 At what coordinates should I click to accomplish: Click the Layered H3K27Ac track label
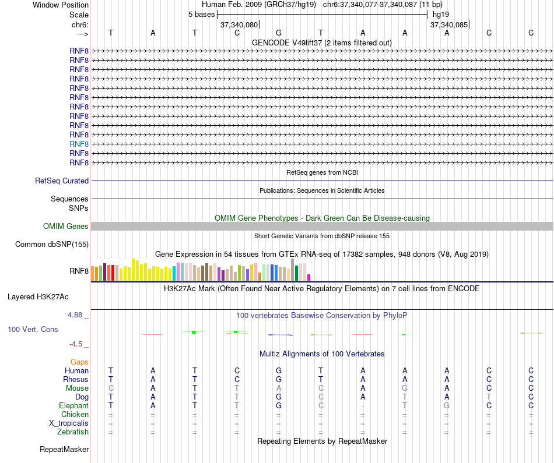(38, 297)
